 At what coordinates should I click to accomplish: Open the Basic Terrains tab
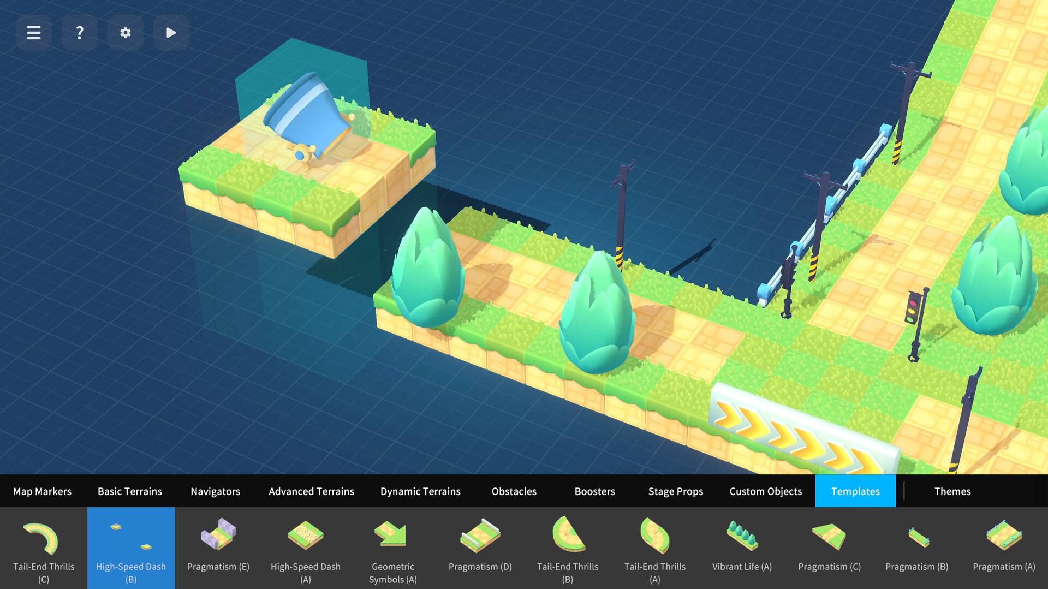click(130, 491)
